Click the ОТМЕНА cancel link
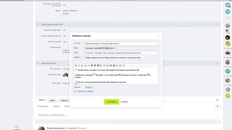This screenshot has width=232, height=130. click(124, 102)
